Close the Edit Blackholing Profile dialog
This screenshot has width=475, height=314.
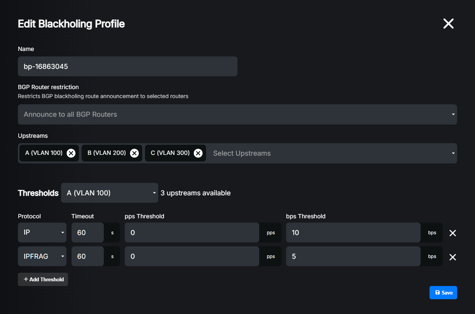[x=448, y=24]
